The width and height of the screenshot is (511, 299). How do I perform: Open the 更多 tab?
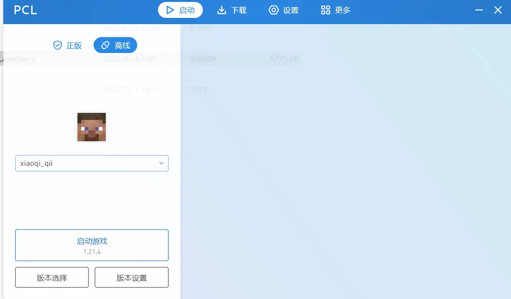pyautogui.click(x=336, y=10)
